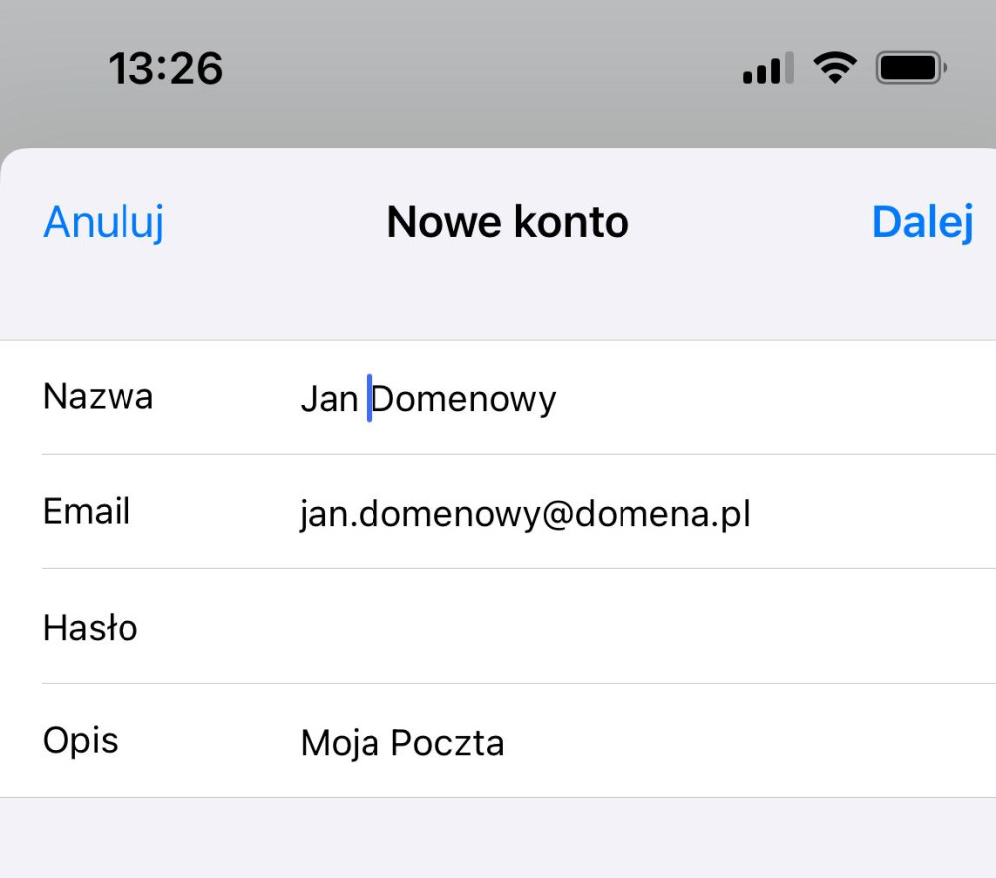The image size is (996, 878).
Task: Tap the Email field label
Action: click(87, 512)
